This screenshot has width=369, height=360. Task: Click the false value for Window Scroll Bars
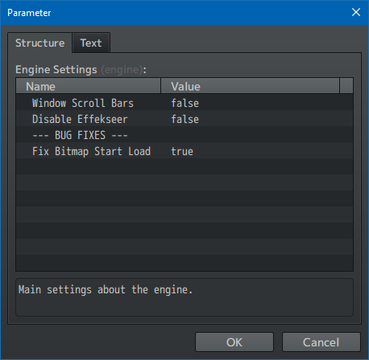point(185,103)
